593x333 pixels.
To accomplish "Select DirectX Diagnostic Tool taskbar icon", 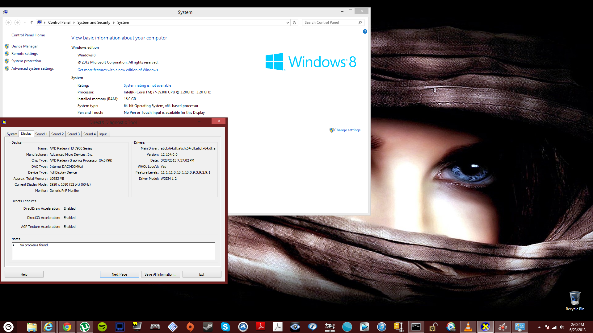I will (x=485, y=327).
